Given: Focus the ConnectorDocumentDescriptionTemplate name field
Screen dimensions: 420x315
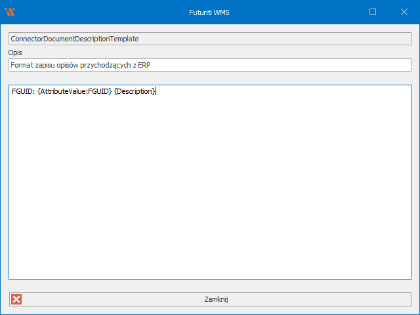Looking at the screenshot, I should (x=209, y=39).
